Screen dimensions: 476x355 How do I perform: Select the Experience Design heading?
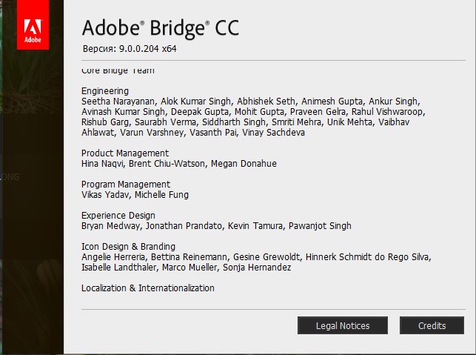[118, 216]
